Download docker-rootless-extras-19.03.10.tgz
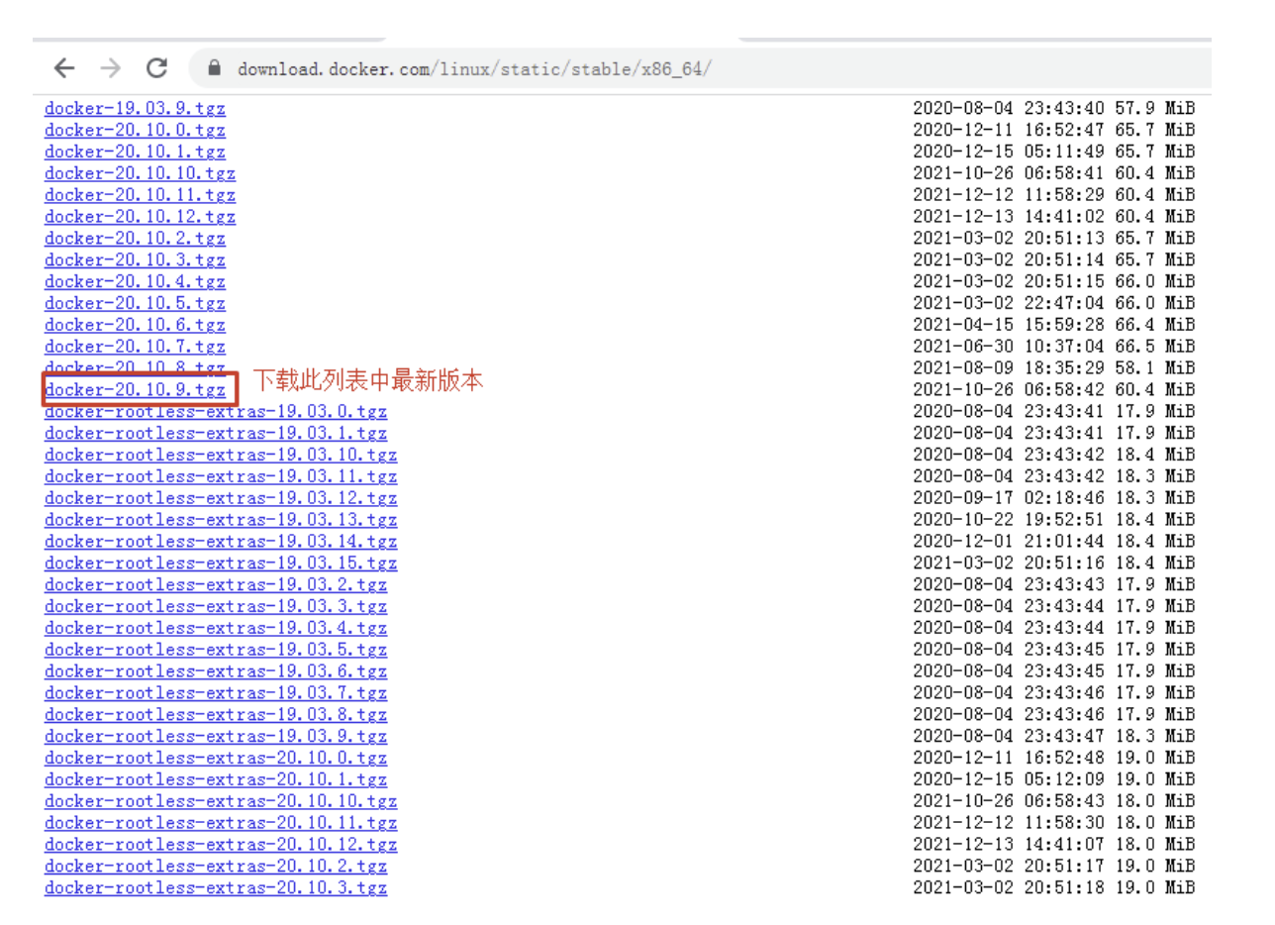This screenshot has height=925, width=1275. [x=221, y=456]
